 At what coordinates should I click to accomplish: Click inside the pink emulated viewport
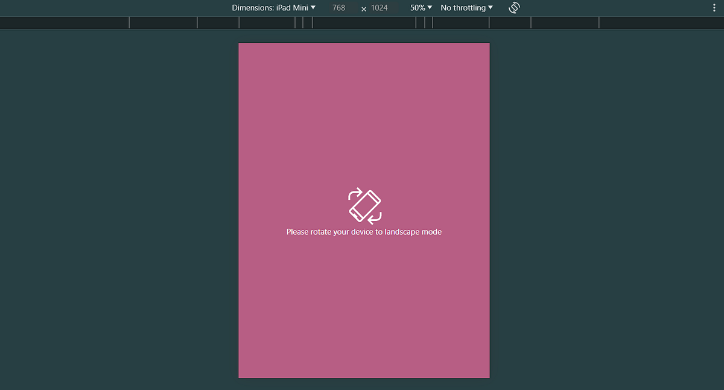364,121
